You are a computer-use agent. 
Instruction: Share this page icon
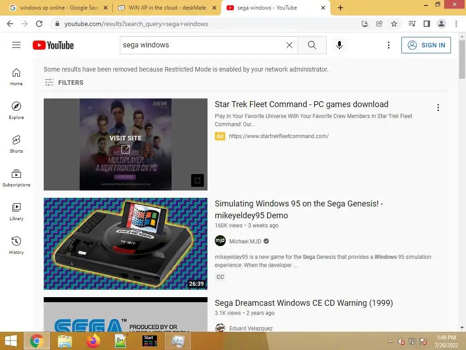(x=380, y=24)
